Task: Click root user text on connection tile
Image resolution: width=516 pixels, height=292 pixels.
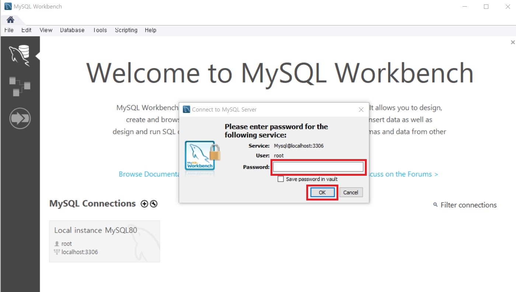Action: (67, 244)
